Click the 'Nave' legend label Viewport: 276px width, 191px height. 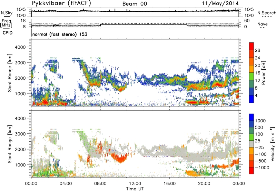(263, 24)
